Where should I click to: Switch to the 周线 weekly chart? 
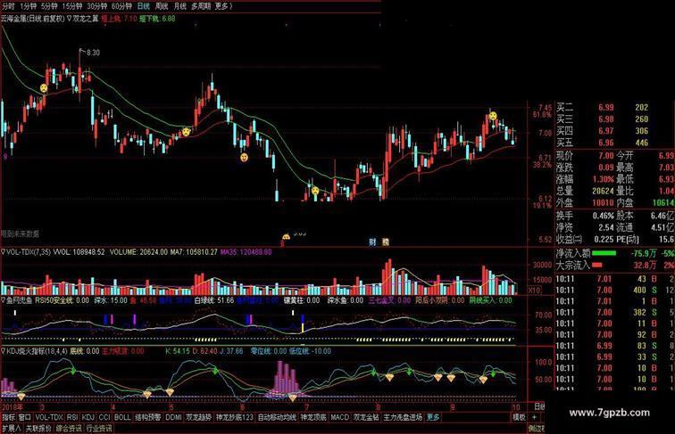click(x=162, y=6)
